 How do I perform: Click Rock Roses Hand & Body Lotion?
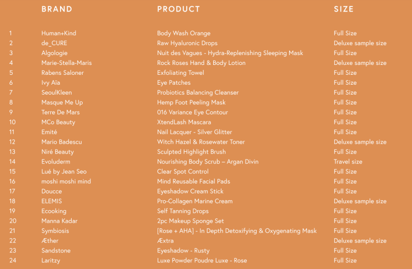pyautogui.click(x=201, y=63)
